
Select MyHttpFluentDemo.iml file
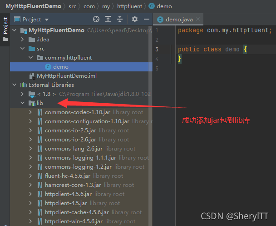point(67,76)
